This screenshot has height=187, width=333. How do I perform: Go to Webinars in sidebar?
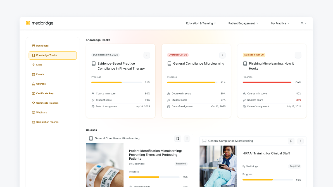[53, 113]
